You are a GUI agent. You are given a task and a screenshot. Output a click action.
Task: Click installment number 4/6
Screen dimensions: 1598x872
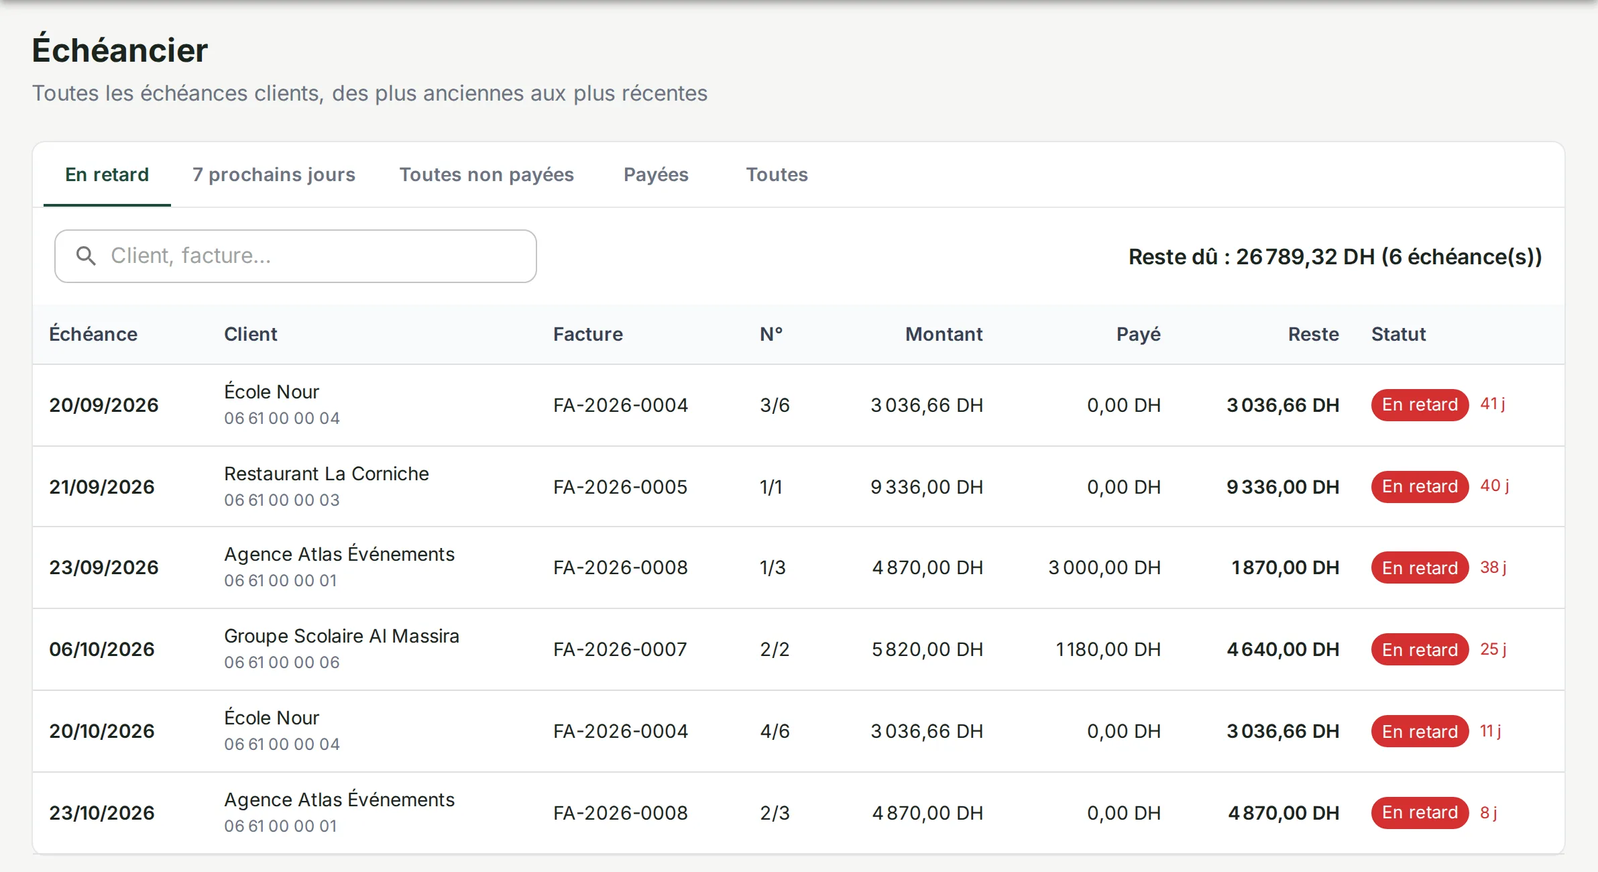[x=775, y=731]
